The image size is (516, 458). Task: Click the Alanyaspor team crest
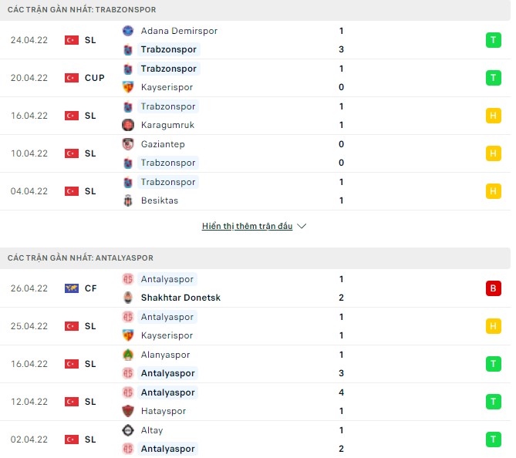tap(128, 355)
